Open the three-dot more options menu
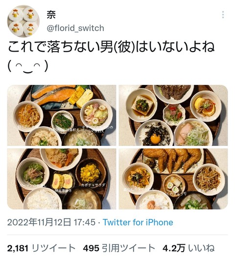Viewport: 235px width, 257px height. pos(223,15)
